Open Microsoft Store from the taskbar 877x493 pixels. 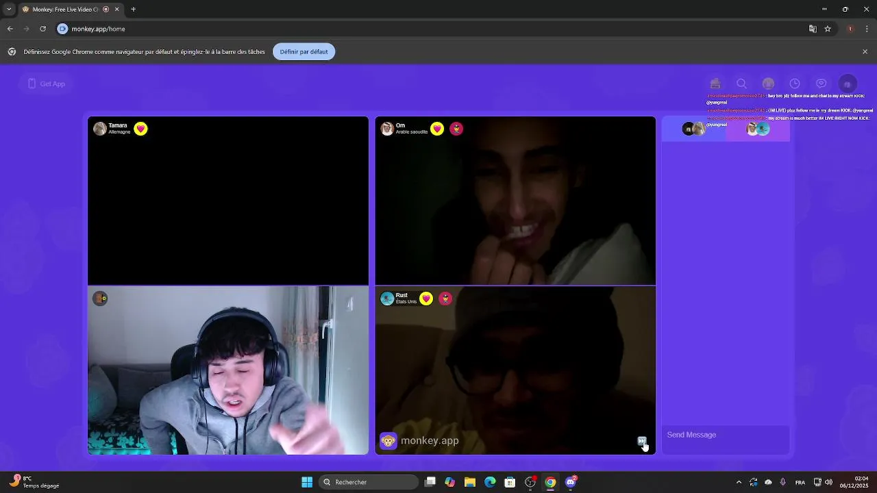pos(510,482)
